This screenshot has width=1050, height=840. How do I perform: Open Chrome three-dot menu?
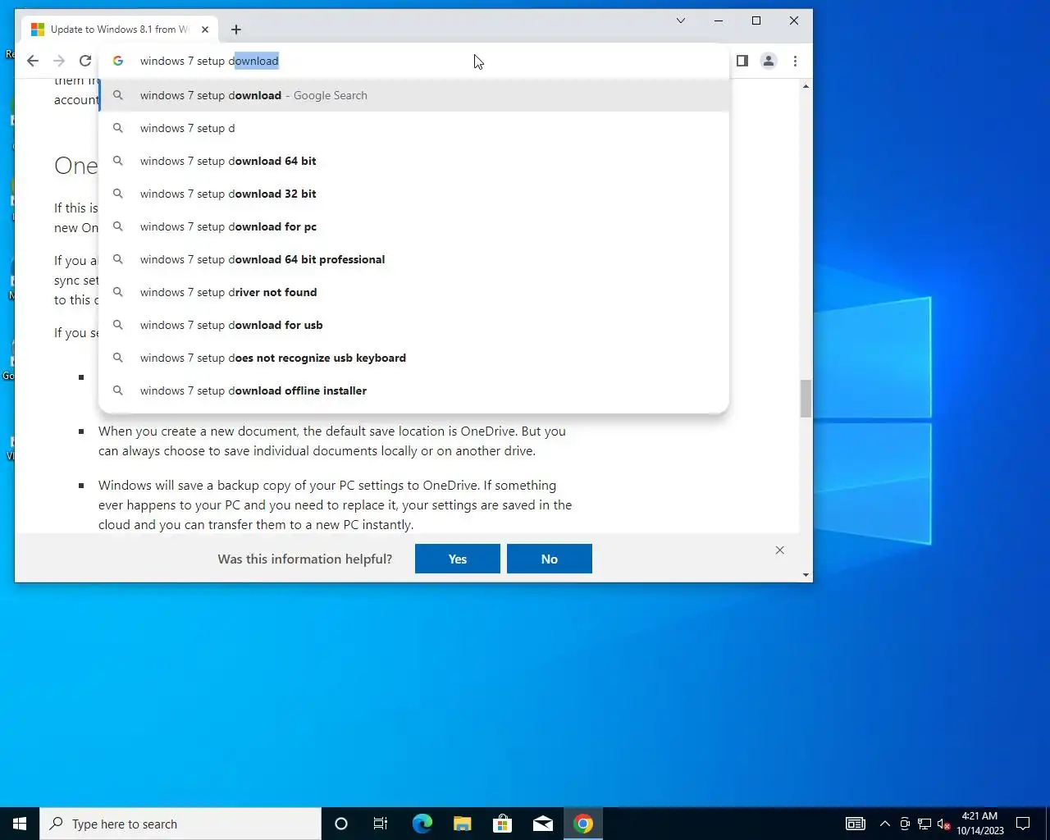pyautogui.click(x=795, y=61)
